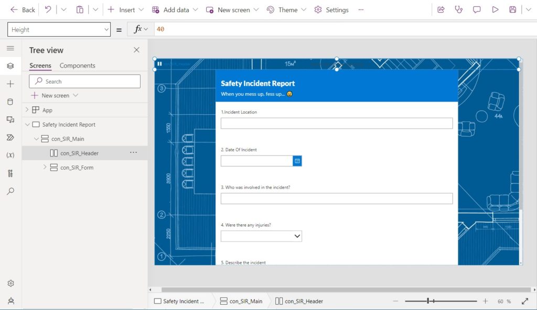Collapse the con_SIR_Main tree node
Image resolution: width=537 pixels, height=310 pixels.
(36, 139)
